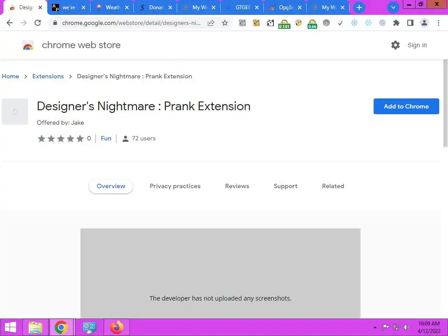The height and width of the screenshot is (336, 448).
Task: Open the Extensions puzzle piece menu
Action: (396, 23)
